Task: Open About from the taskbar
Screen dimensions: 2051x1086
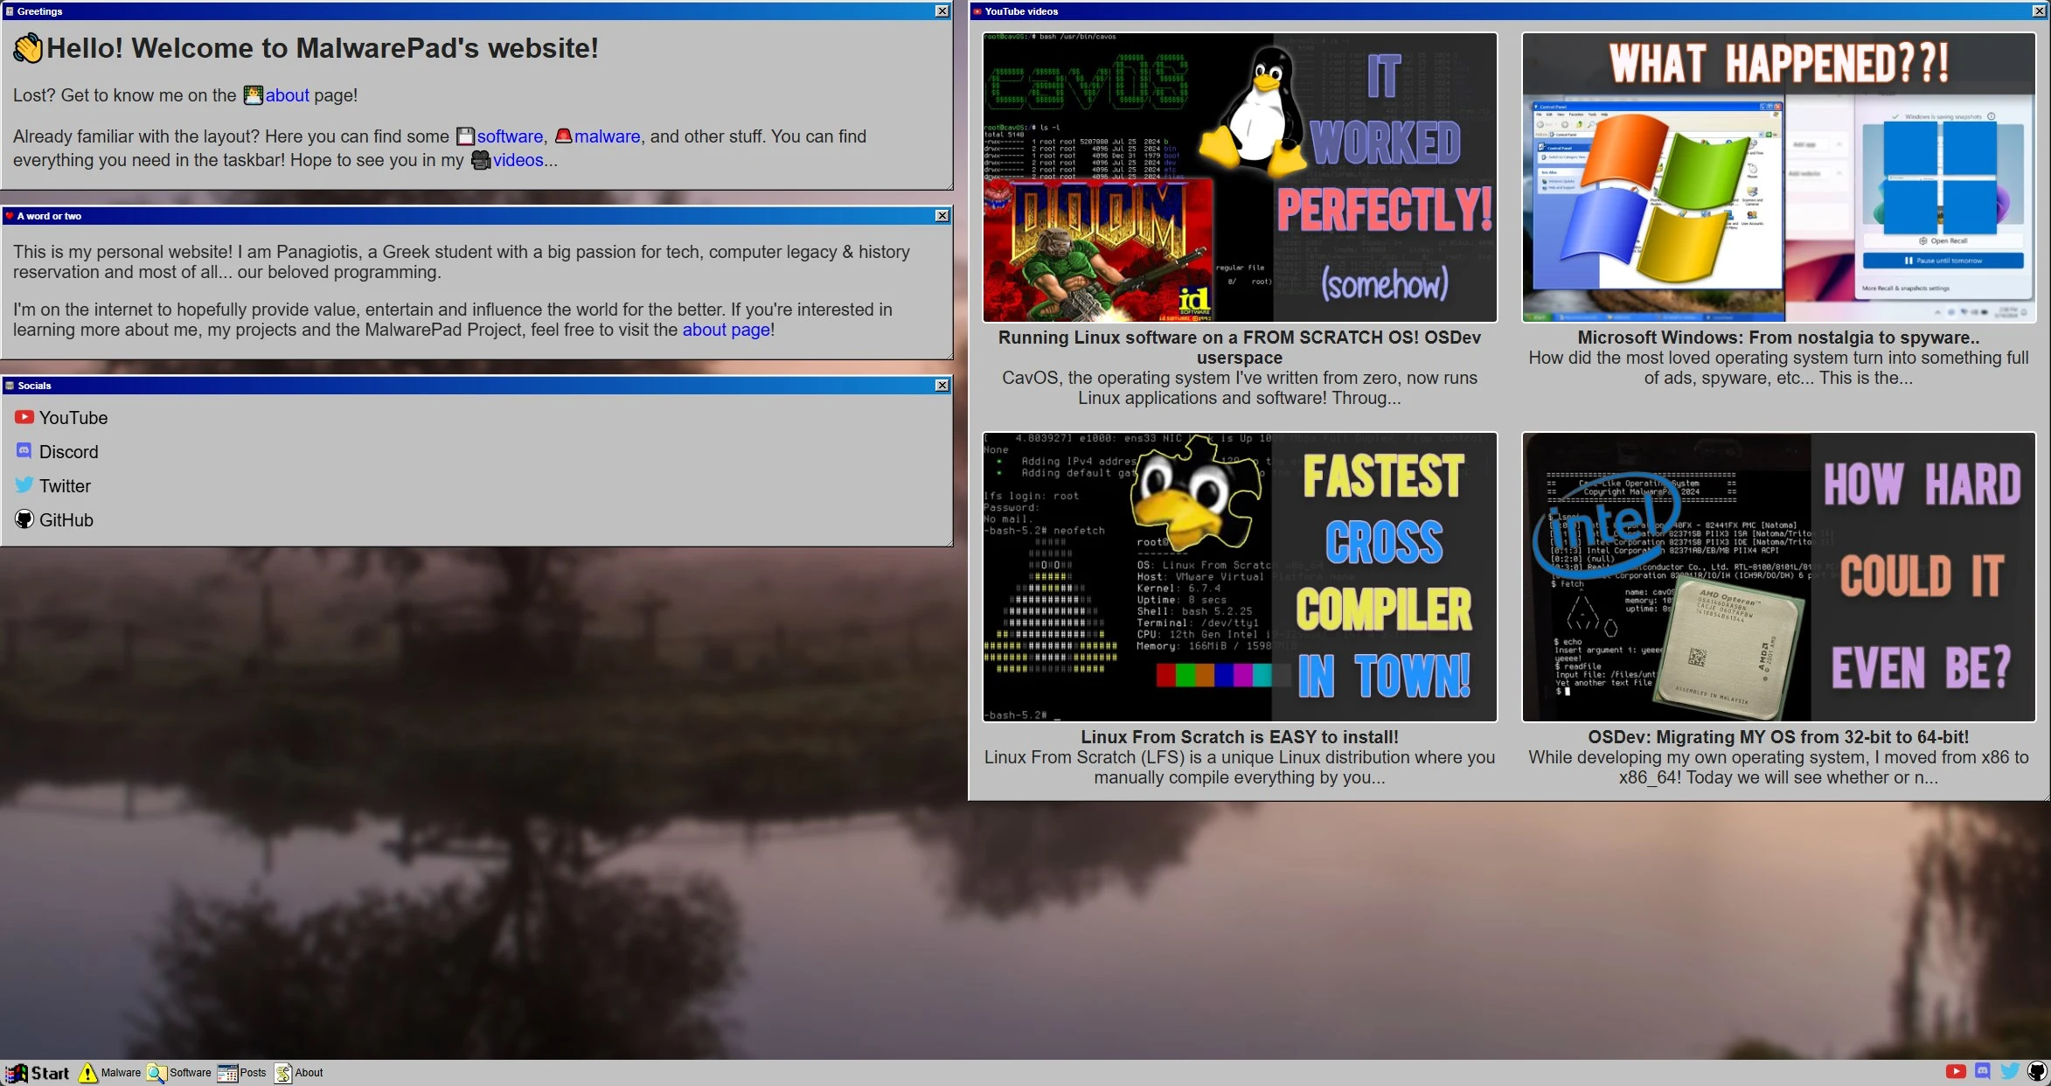Action: [x=299, y=1073]
